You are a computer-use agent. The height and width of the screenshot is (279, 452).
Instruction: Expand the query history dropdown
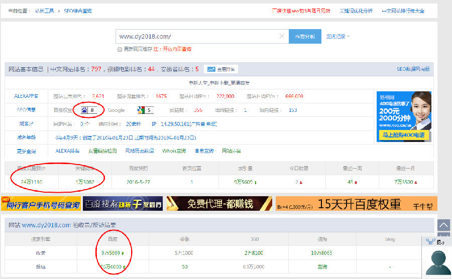(338, 37)
